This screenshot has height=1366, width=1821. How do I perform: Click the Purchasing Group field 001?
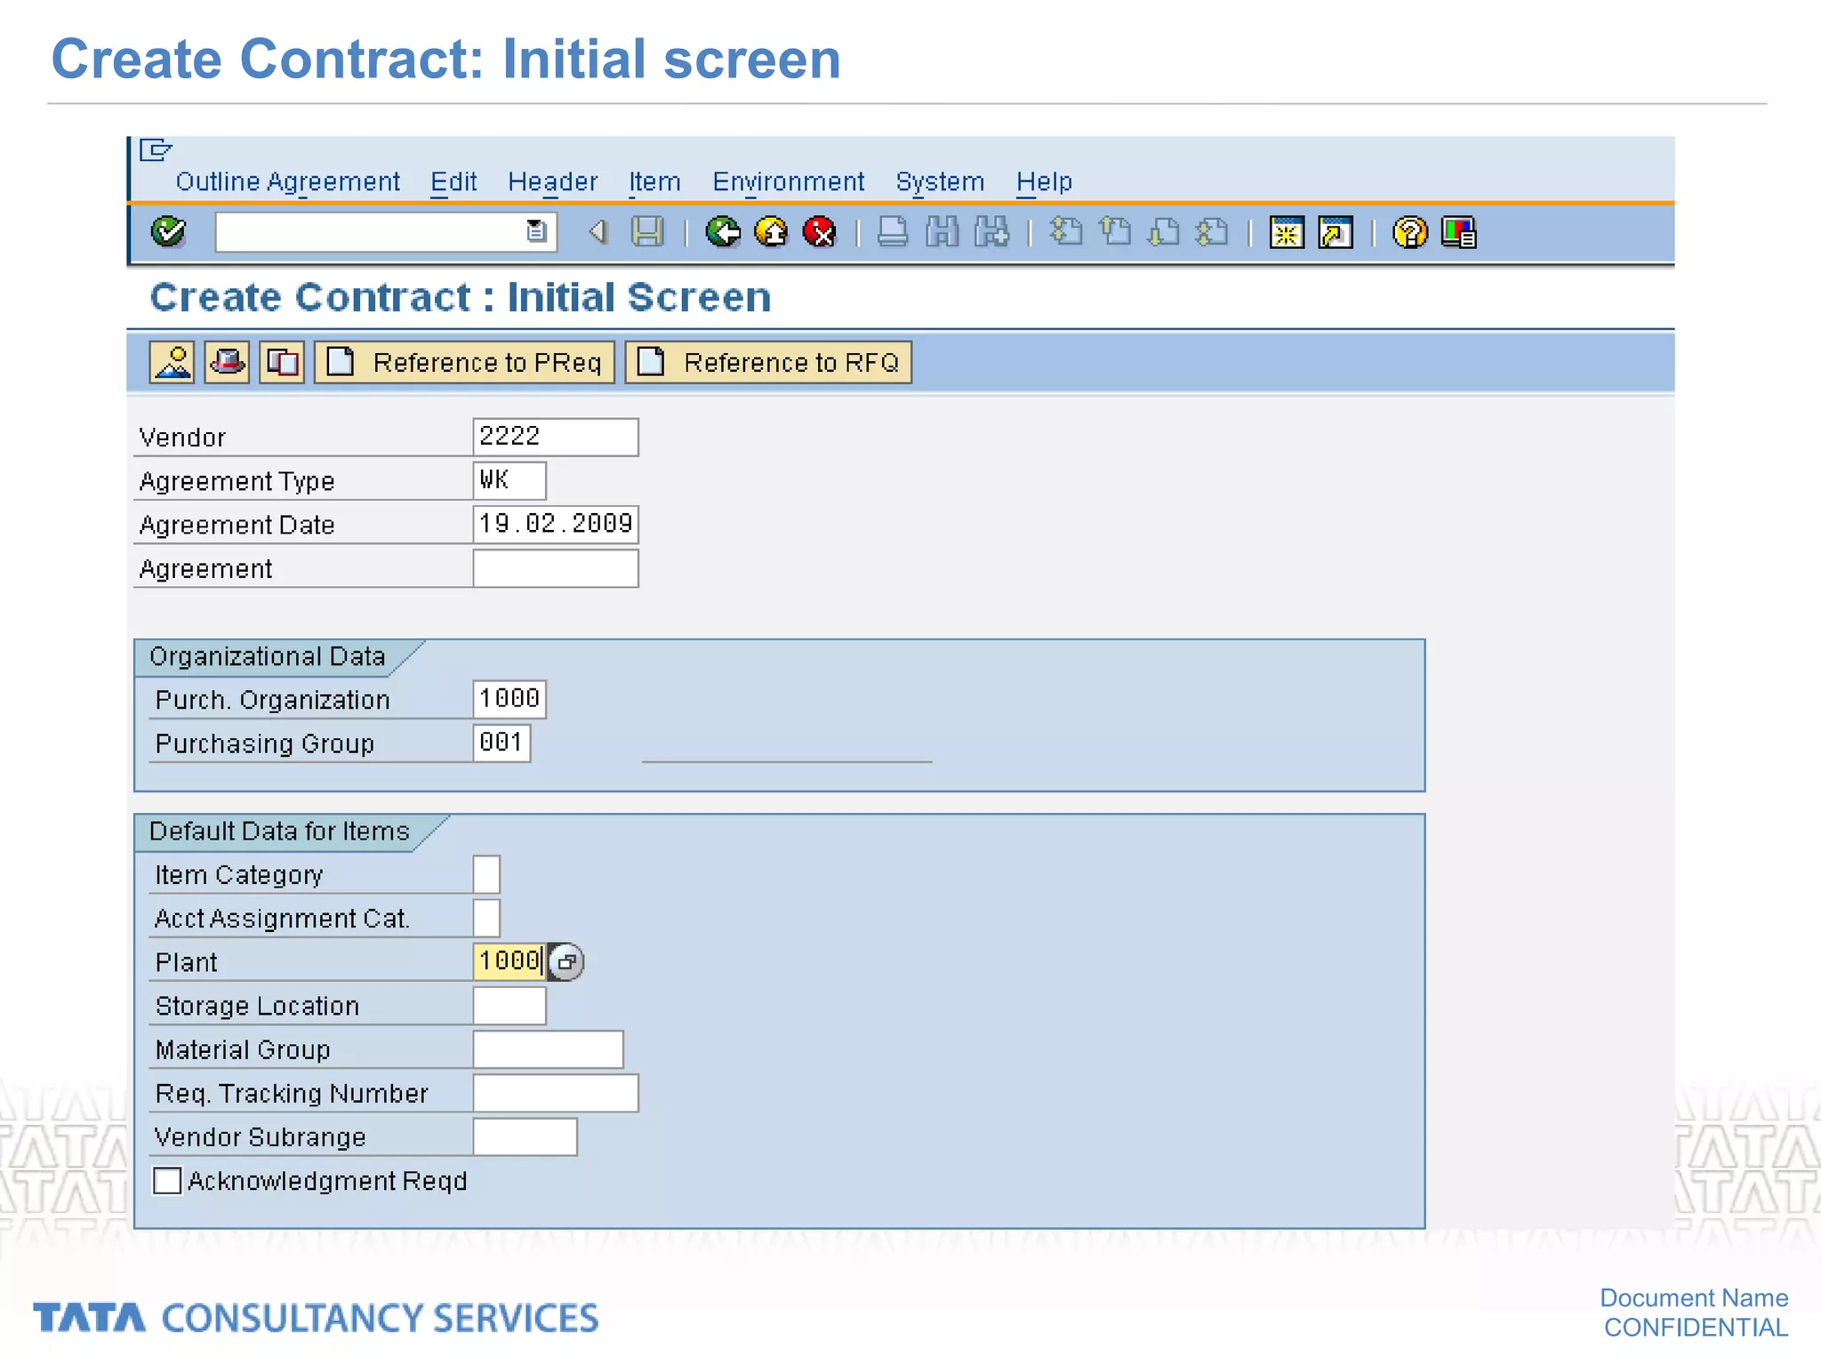pos(501,743)
